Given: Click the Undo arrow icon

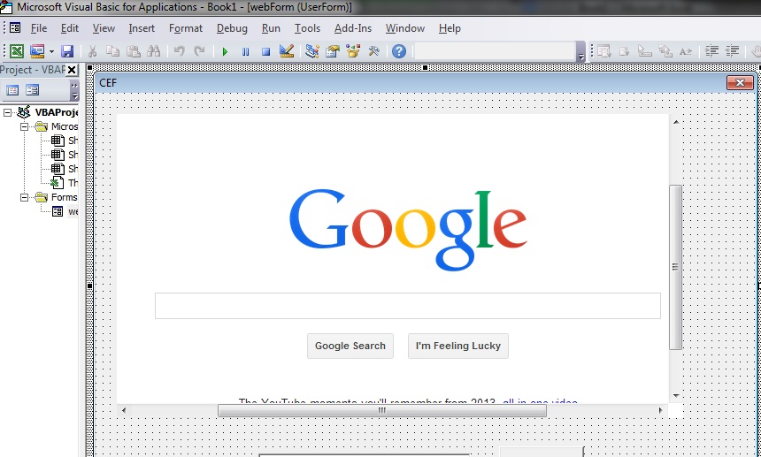Looking at the screenshot, I should (179, 51).
